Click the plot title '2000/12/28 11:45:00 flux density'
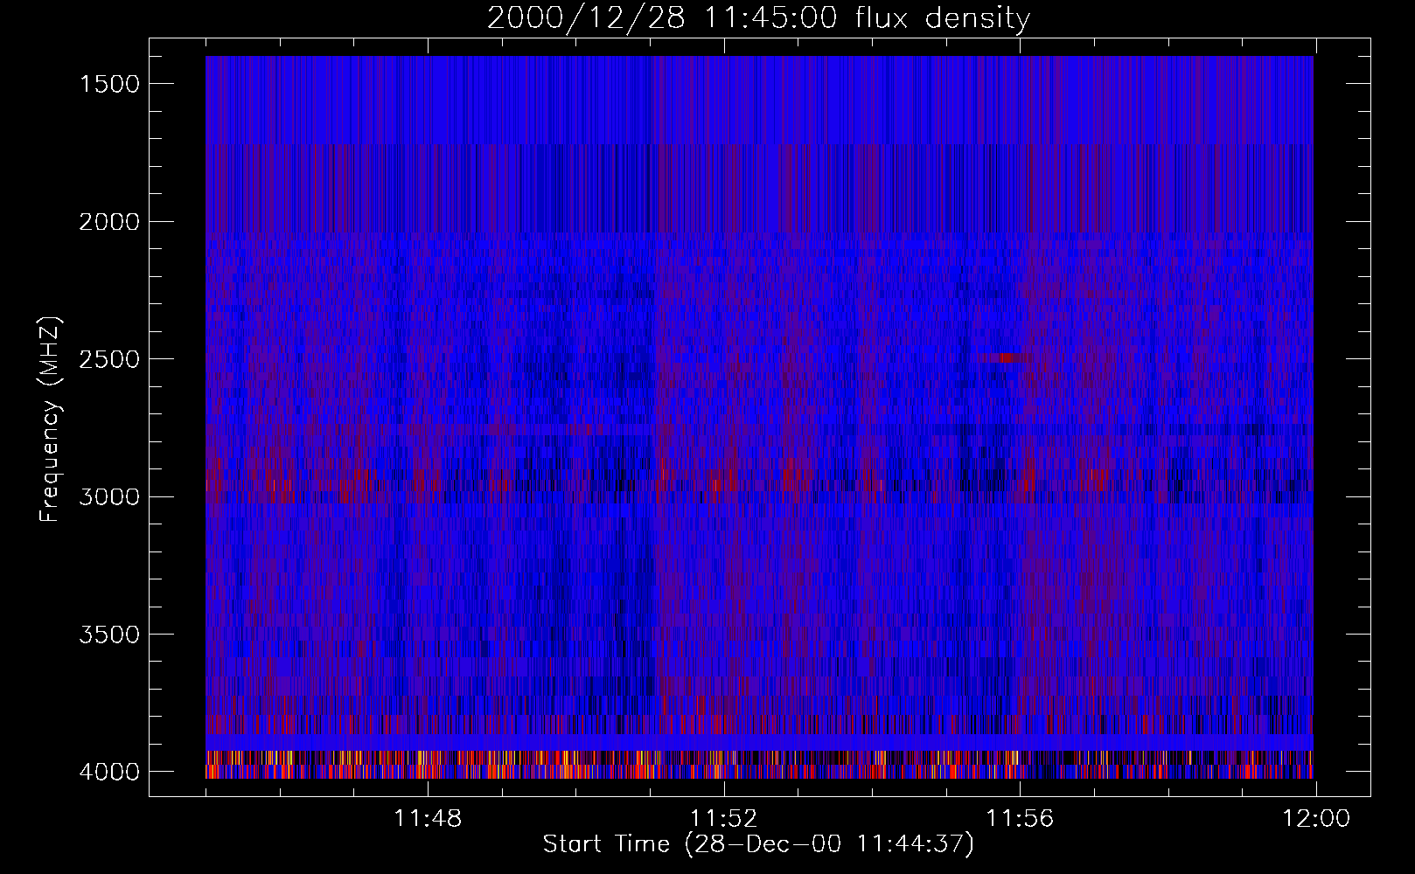This screenshot has width=1415, height=874. (x=758, y=17)
